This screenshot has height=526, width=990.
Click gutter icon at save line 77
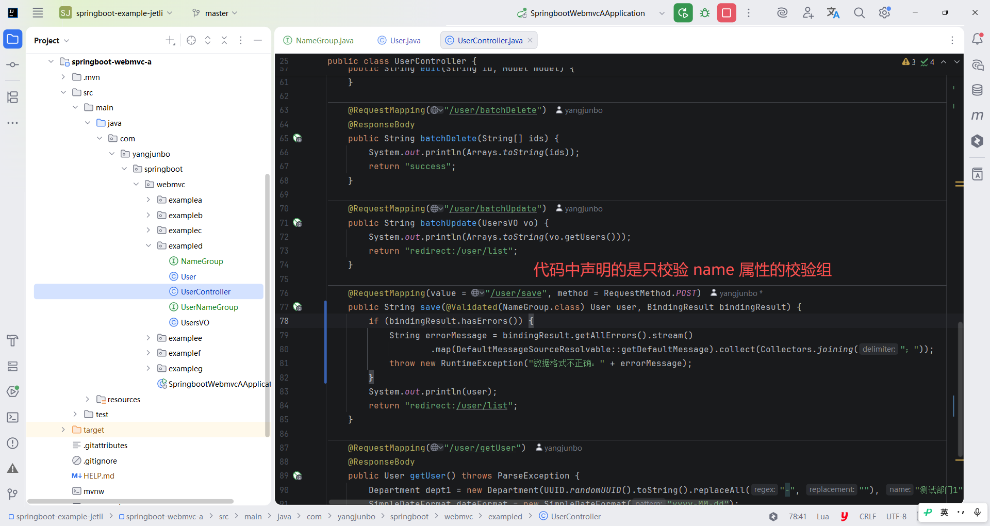click(x=298, y=307)
